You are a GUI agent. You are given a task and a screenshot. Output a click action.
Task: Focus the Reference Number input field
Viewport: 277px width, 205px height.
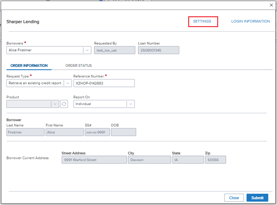(104, 83)
